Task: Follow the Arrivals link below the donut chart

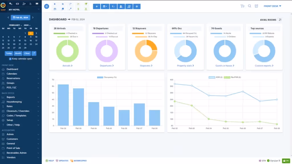Action: [67, 65]
